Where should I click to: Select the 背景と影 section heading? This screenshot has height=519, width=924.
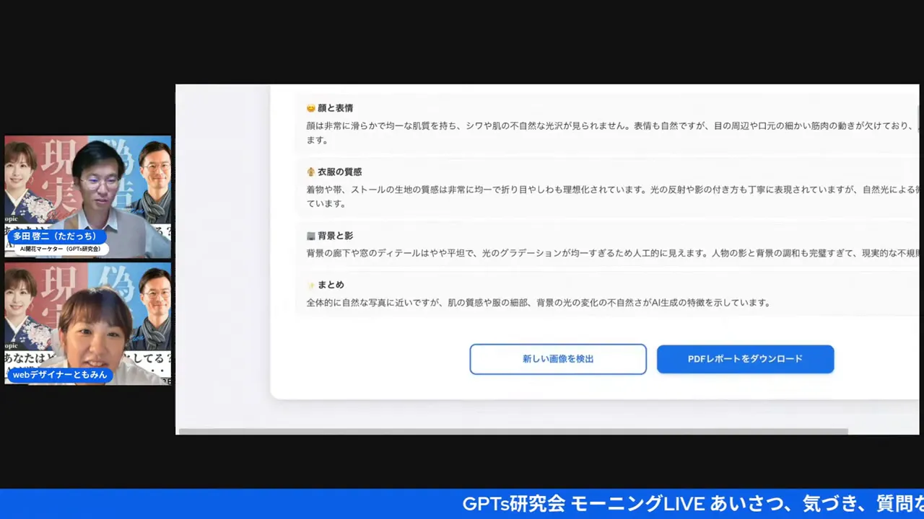(x=336, y=236)
